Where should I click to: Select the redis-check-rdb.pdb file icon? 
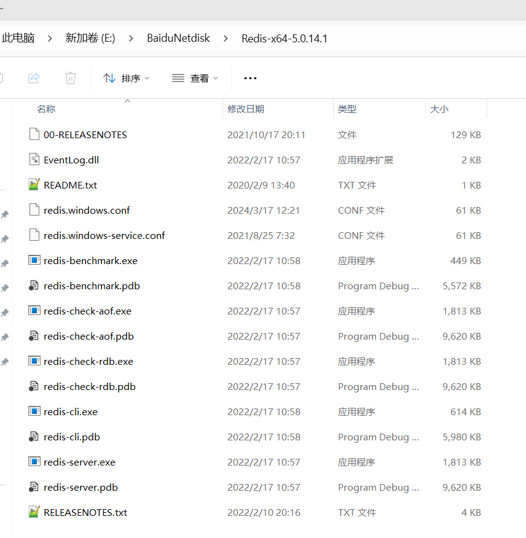(x=33, y=386)
